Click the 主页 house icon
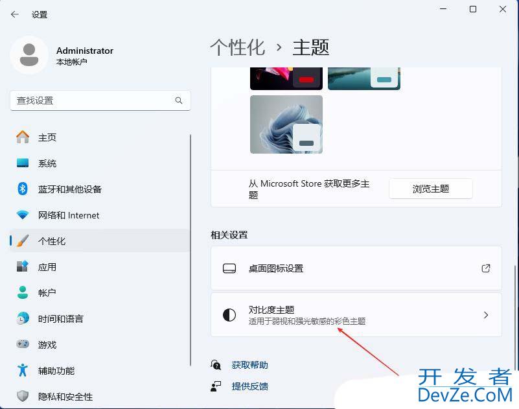Screen dimensions: 519x409 23,137
